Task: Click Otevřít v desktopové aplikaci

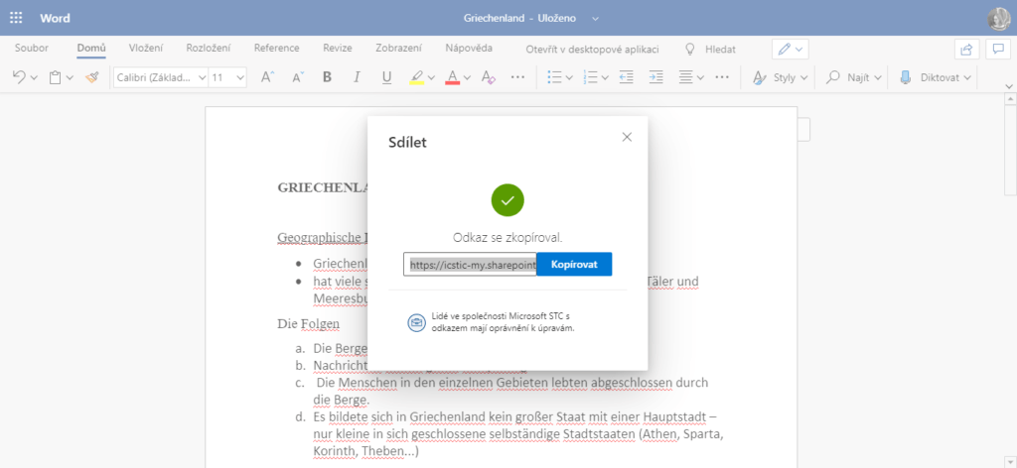Action: coord(593,48)
